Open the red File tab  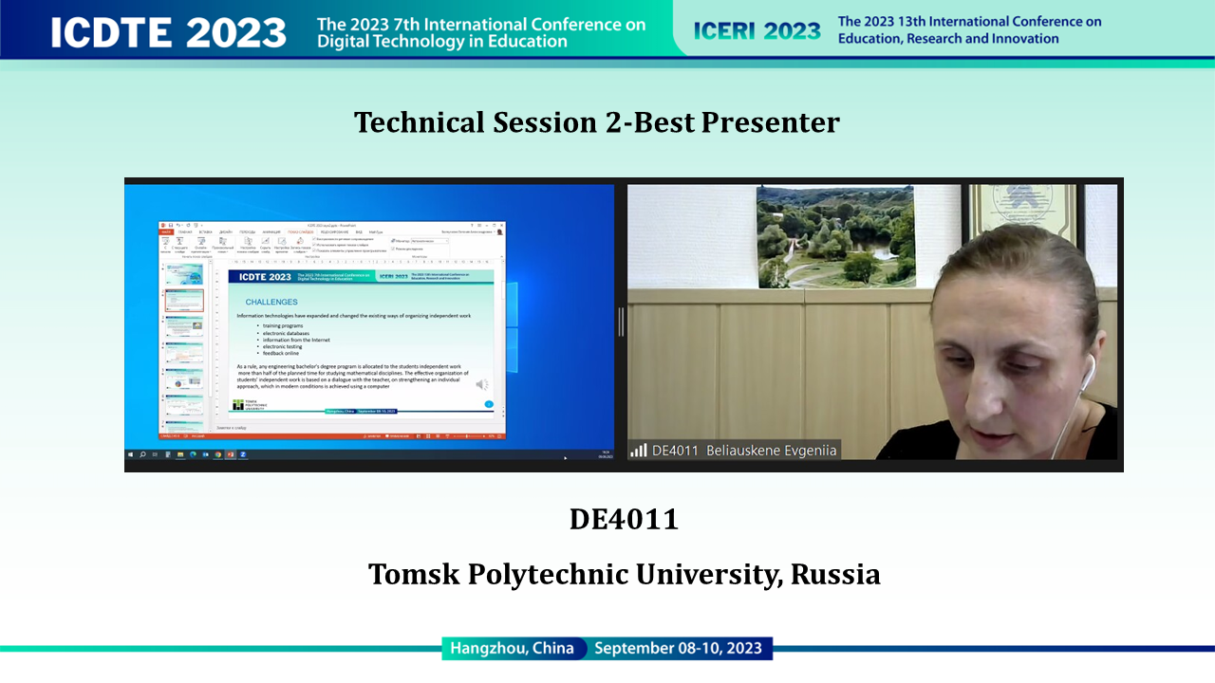click(x=166, y=231)
